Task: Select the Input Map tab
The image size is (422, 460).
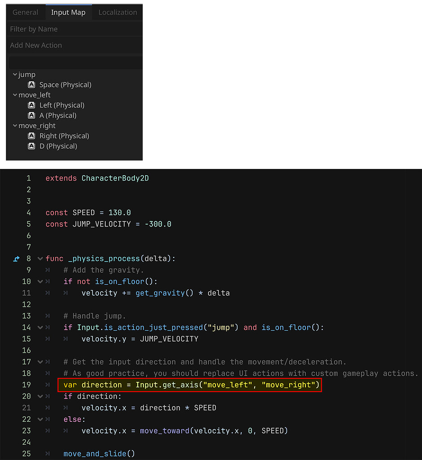Action: pyautogui.click(x=68, y=12)
